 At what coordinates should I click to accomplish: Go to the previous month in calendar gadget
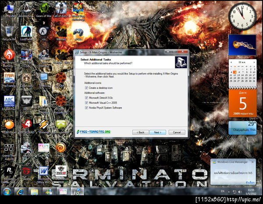tap(231, 62)
